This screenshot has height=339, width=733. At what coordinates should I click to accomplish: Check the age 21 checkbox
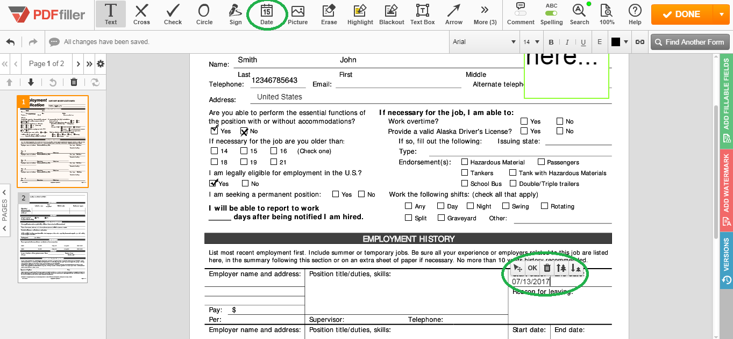point(274,162)
